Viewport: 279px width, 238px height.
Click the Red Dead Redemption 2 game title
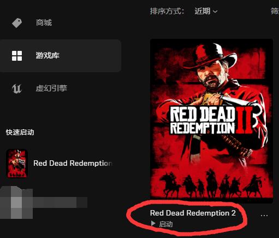[x=193, y=213]
